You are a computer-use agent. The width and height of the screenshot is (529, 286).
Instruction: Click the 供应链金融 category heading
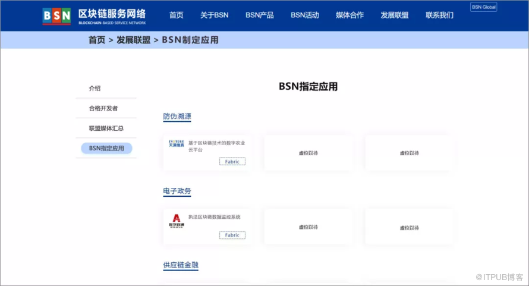pyautogui.click(x=181, y=265)
